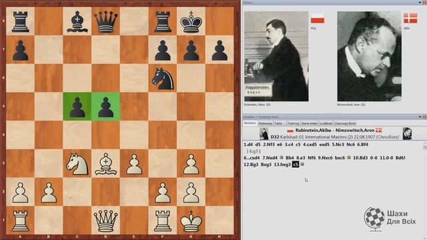Screen dimensions: 427x240
Task: Jump to move 6.Bf4 in notation
Action: pyautogui.click(x=362, y=145)
